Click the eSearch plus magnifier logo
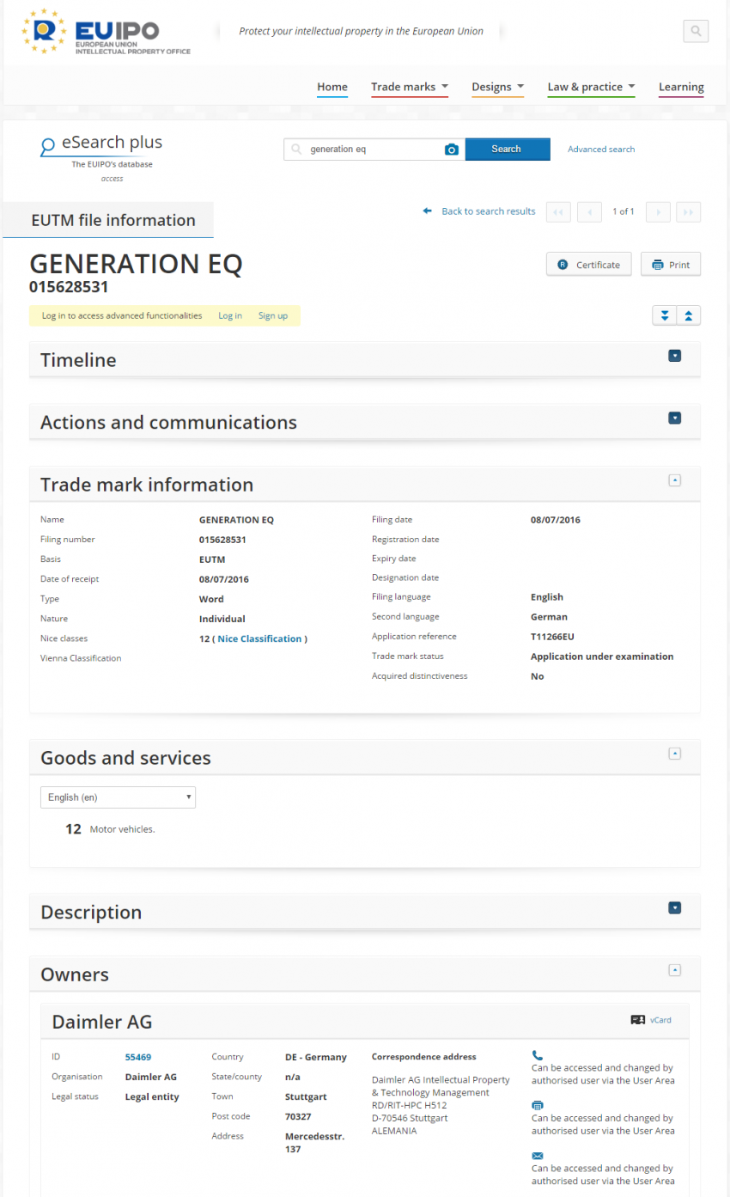This screenshot has height=1197, width=730. pyautogui.click(x=48, y=147)
